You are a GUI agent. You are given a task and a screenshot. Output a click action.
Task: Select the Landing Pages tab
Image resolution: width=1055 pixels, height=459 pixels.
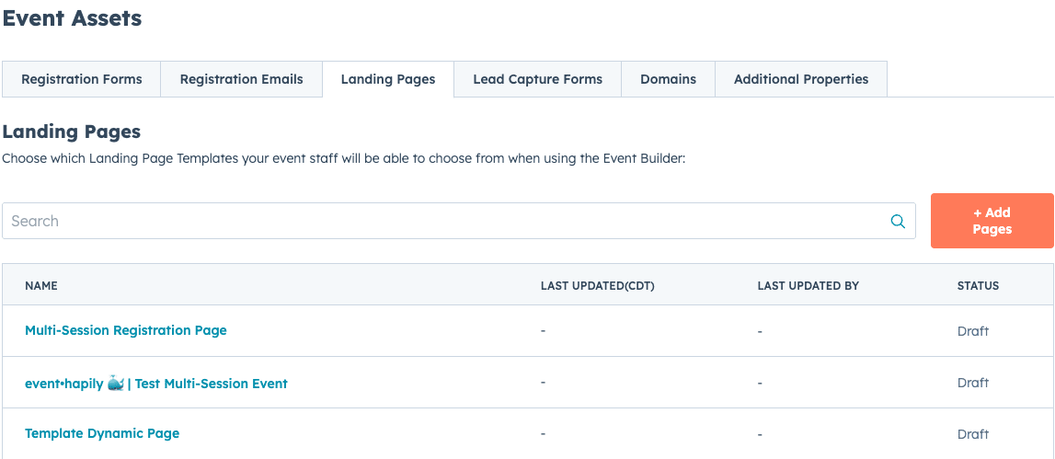[388, 79]
